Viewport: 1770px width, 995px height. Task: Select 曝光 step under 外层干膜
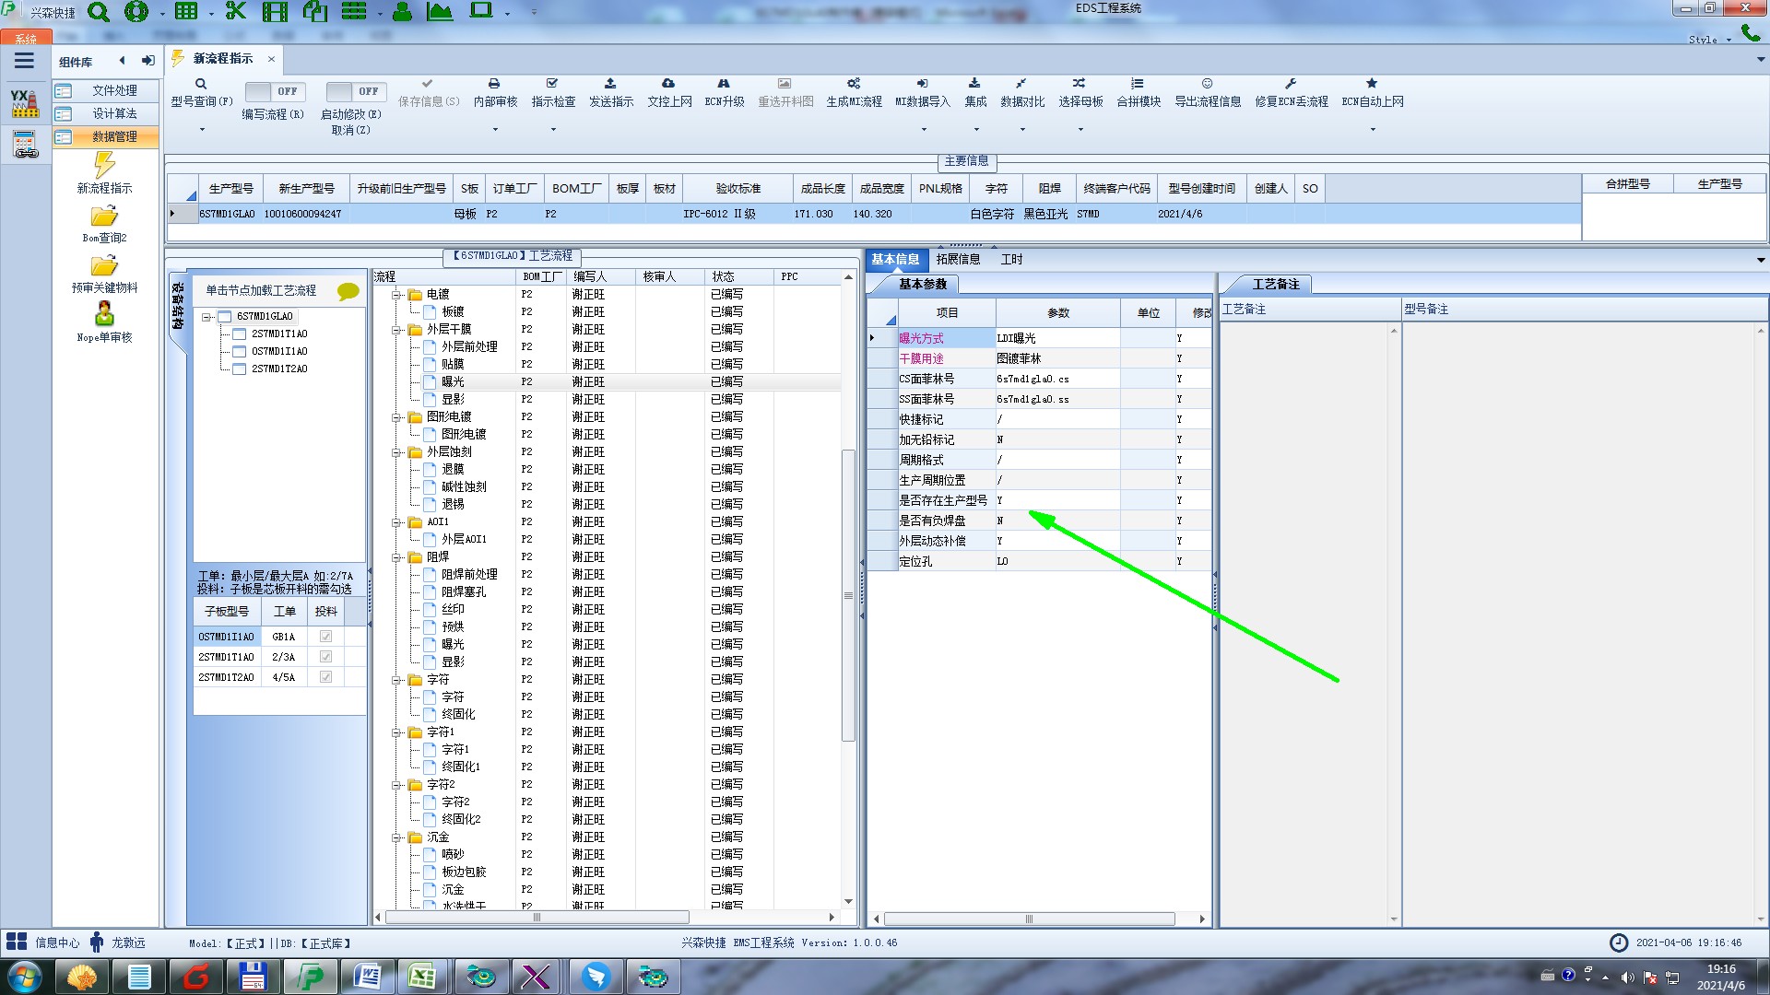453,381
